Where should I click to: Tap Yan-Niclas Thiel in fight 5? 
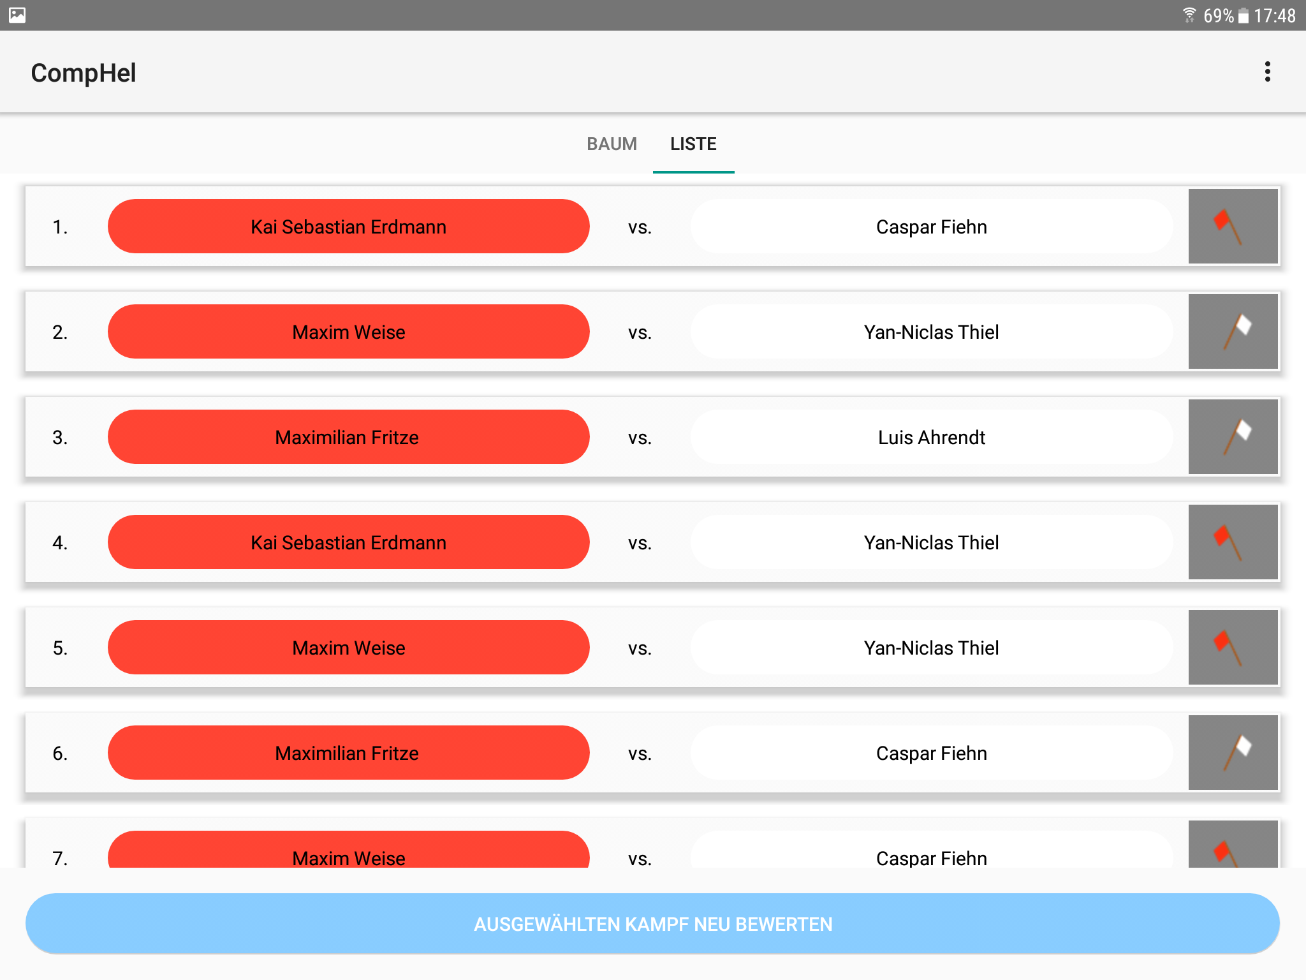point(931,648)
